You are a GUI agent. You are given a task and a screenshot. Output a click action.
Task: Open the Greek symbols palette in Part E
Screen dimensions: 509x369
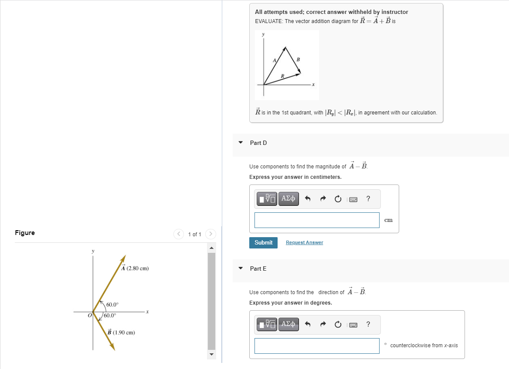pyautogui.click(x=288, y=324)
